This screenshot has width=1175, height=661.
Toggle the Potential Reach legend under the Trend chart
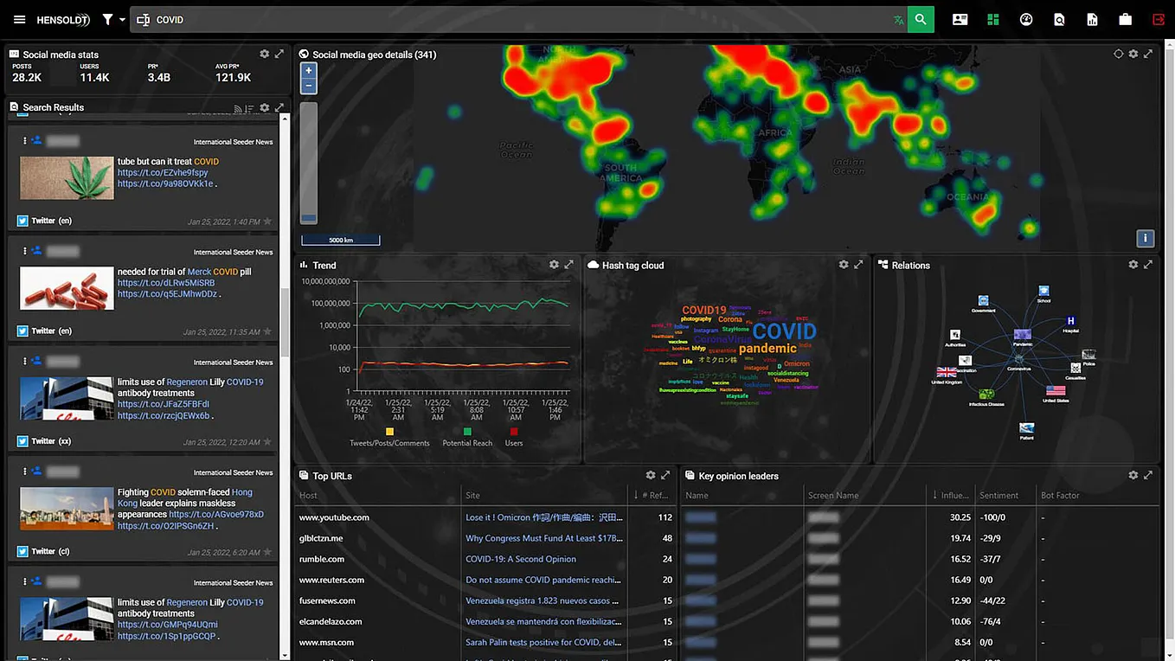click(467, 437)
